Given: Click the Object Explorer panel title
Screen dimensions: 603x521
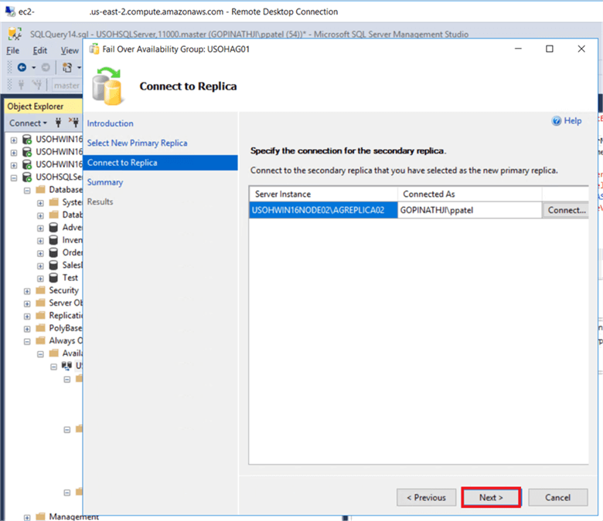Looking at the screenshot, I should (36, 107).
